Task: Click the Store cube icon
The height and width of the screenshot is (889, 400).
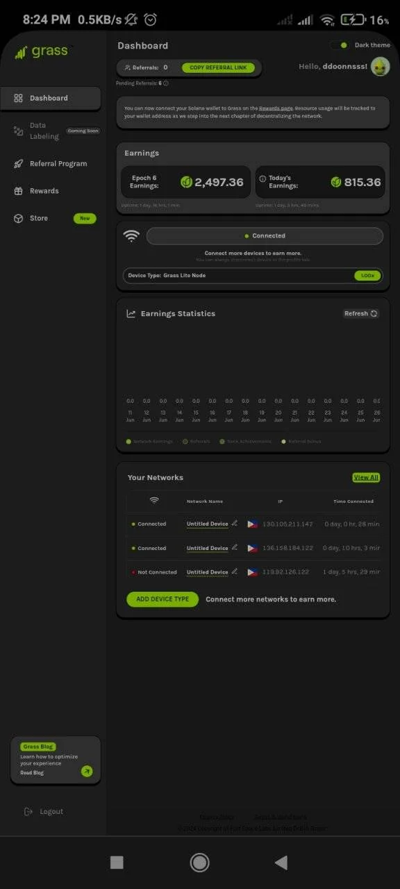Action: pyautogui.click(x=19, y=218)
